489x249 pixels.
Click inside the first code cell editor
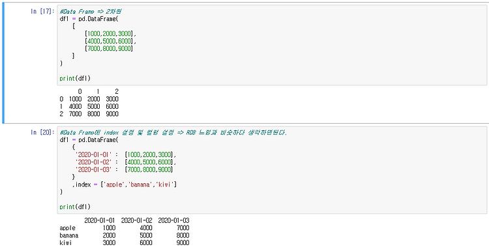272,45
